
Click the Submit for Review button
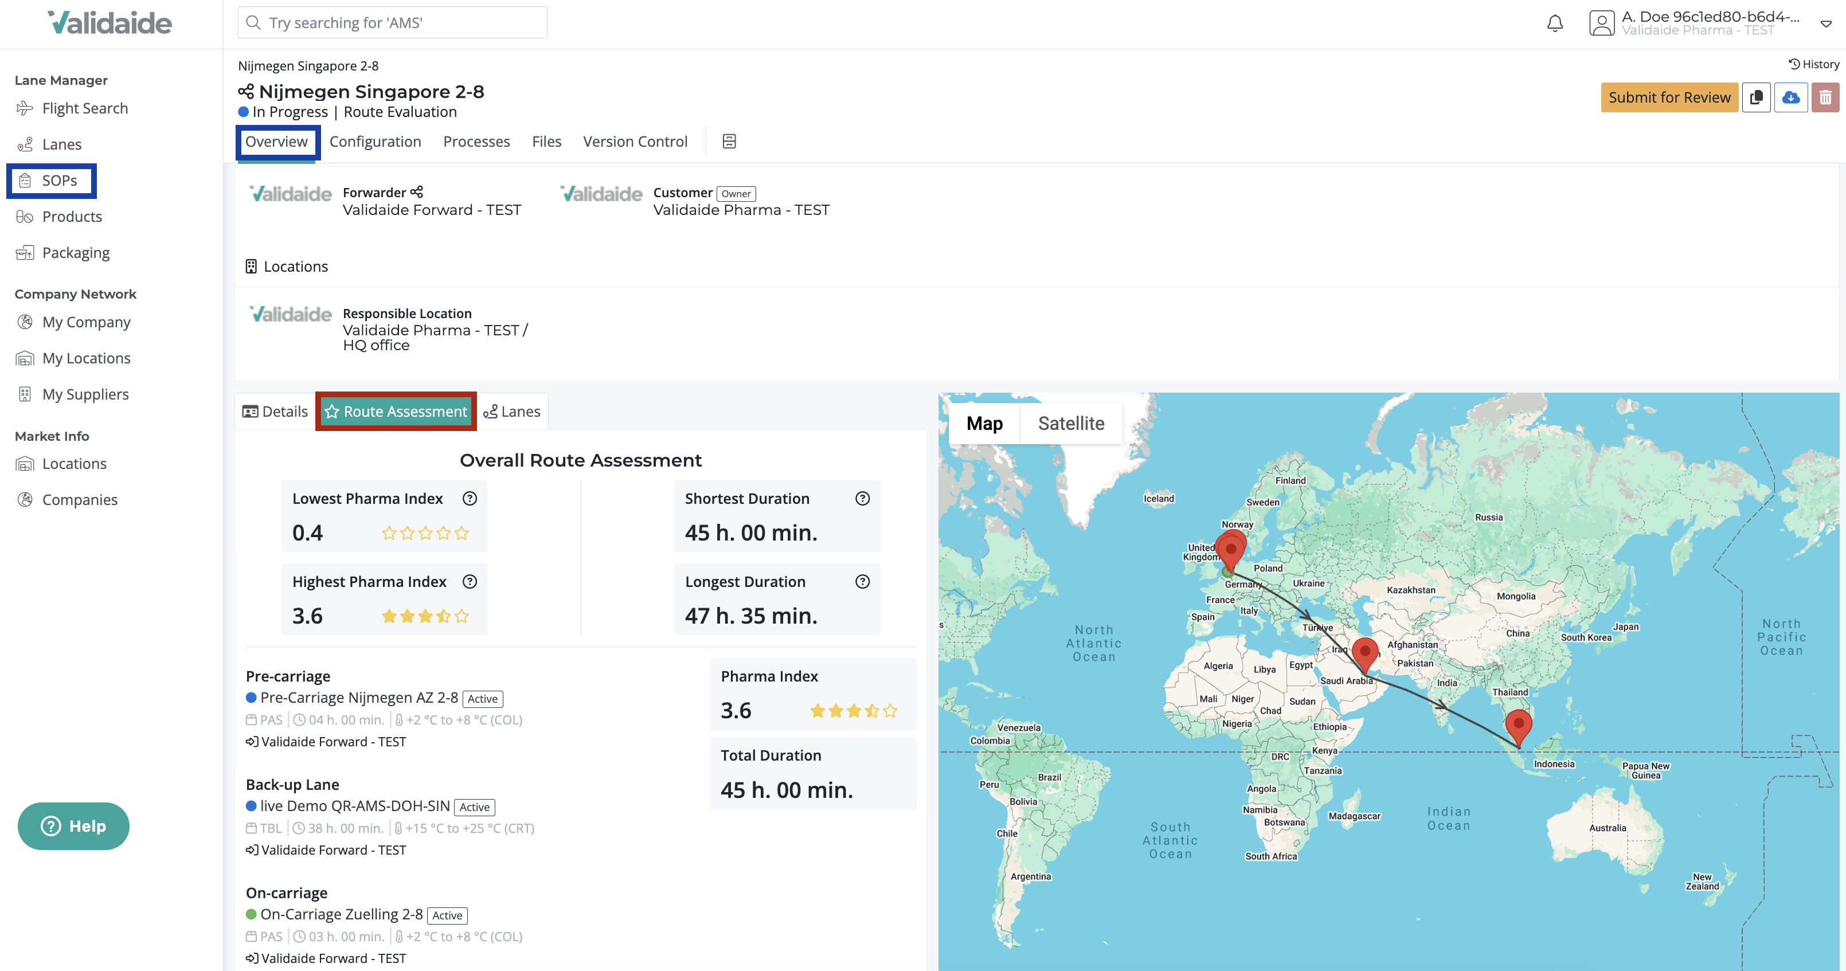pos(1669,97)
